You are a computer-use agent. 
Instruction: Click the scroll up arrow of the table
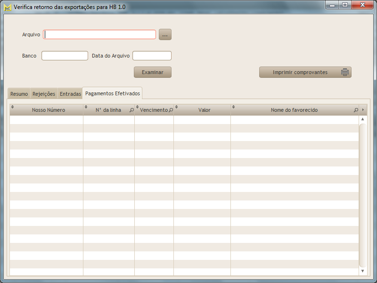[x=362, y=119]
